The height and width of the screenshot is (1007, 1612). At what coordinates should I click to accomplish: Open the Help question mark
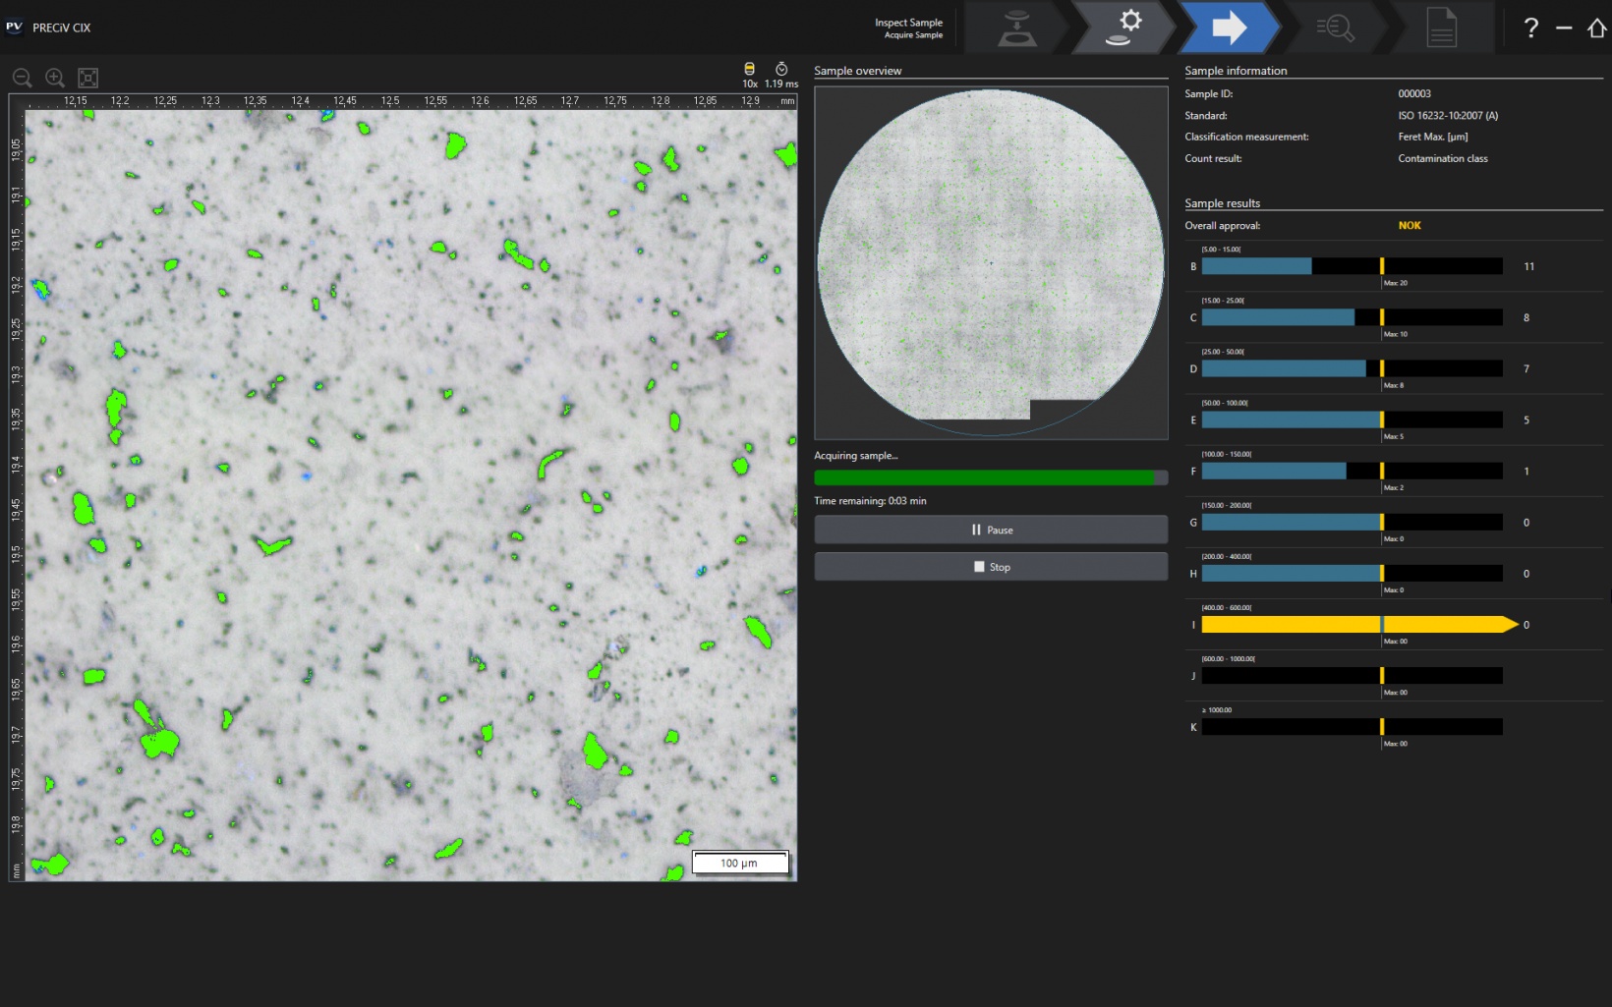[1530, 28]
